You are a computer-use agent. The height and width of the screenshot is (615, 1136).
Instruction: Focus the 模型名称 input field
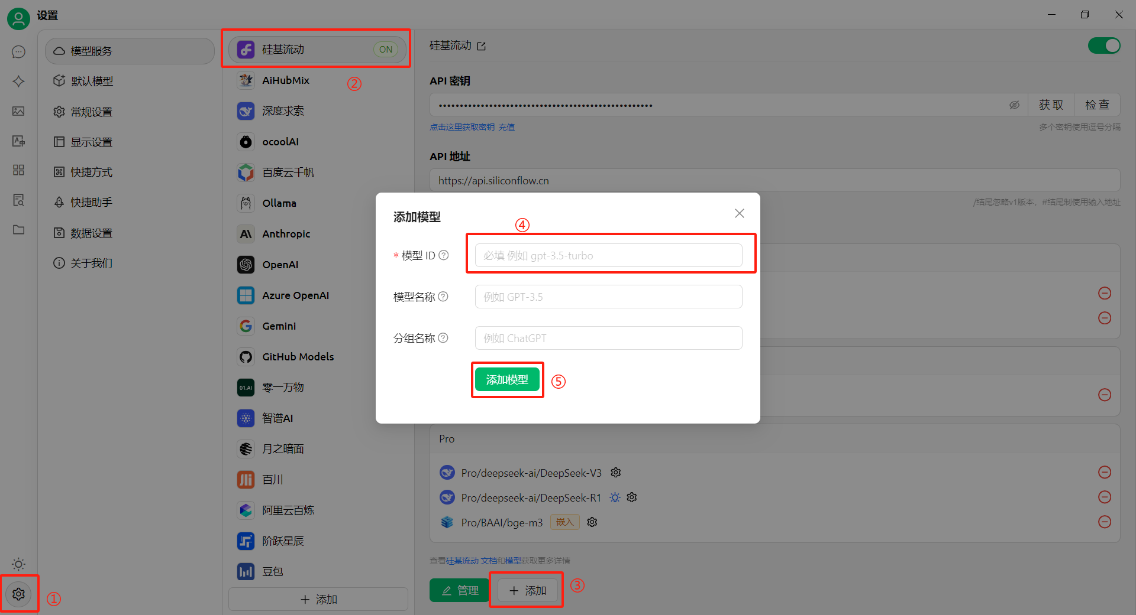608,297
